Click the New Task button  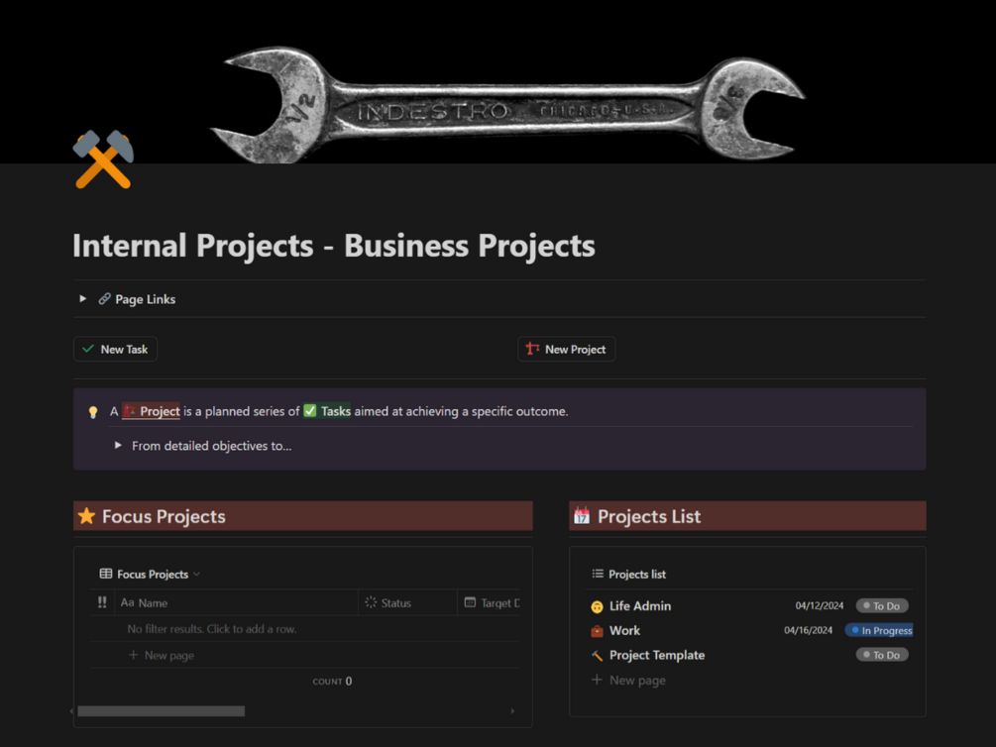point(114,349)
